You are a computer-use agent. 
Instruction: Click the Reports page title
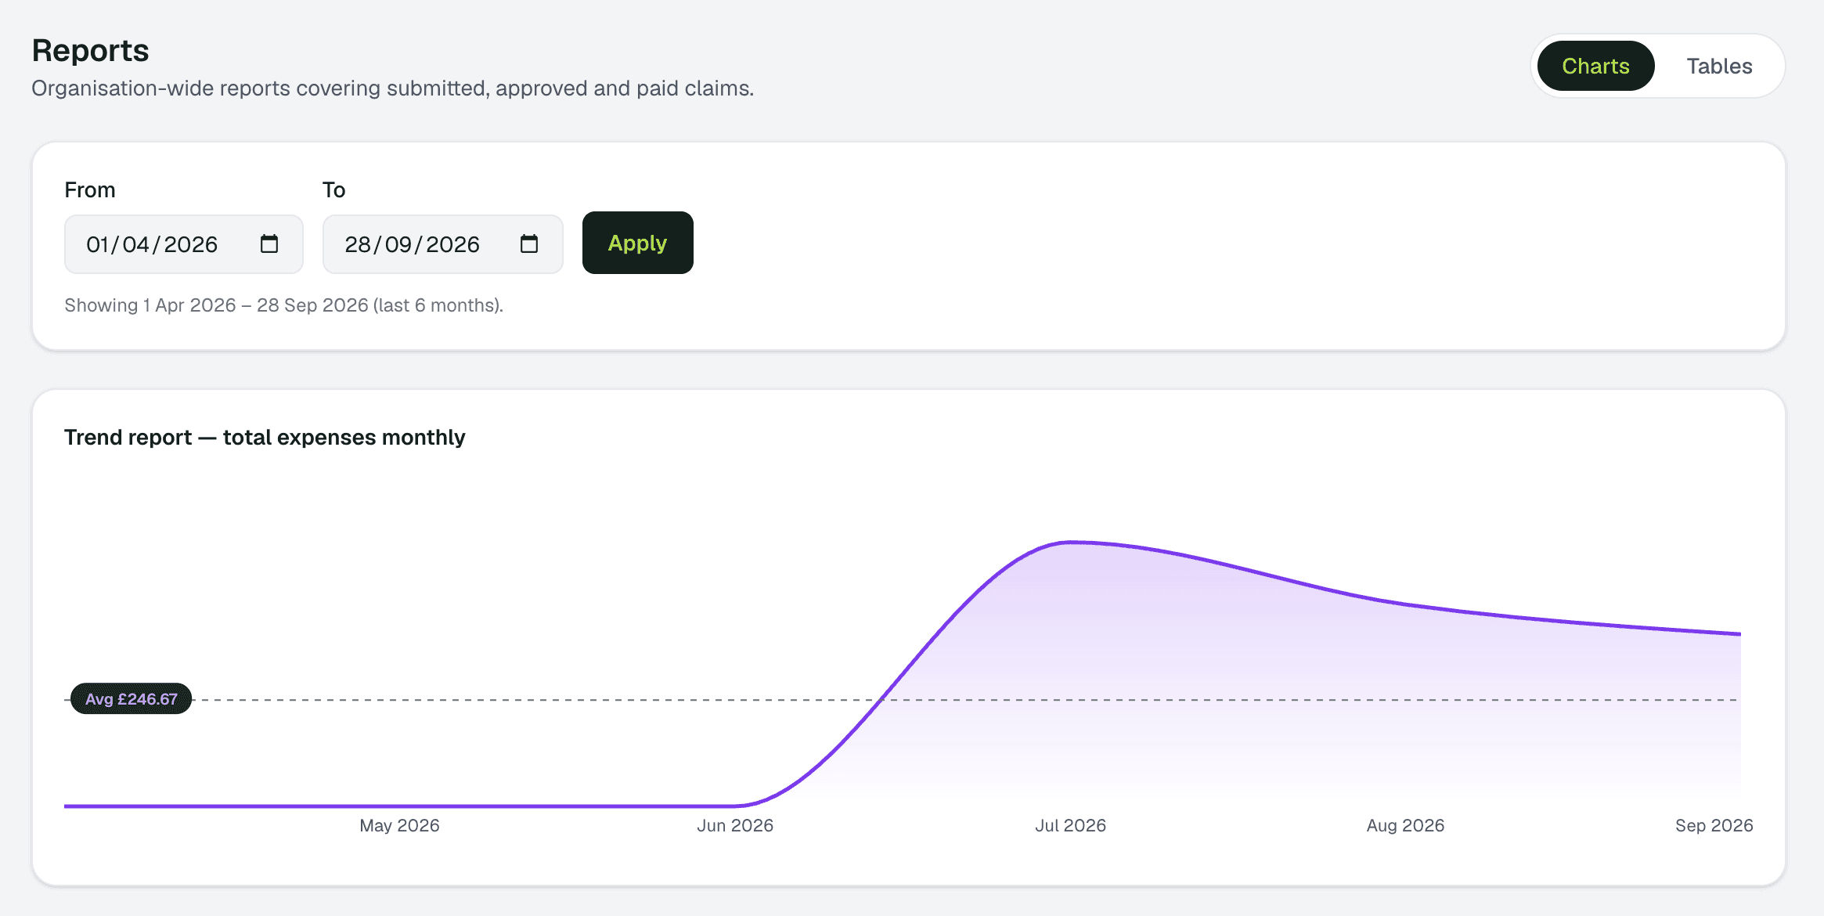coord(90,51)
